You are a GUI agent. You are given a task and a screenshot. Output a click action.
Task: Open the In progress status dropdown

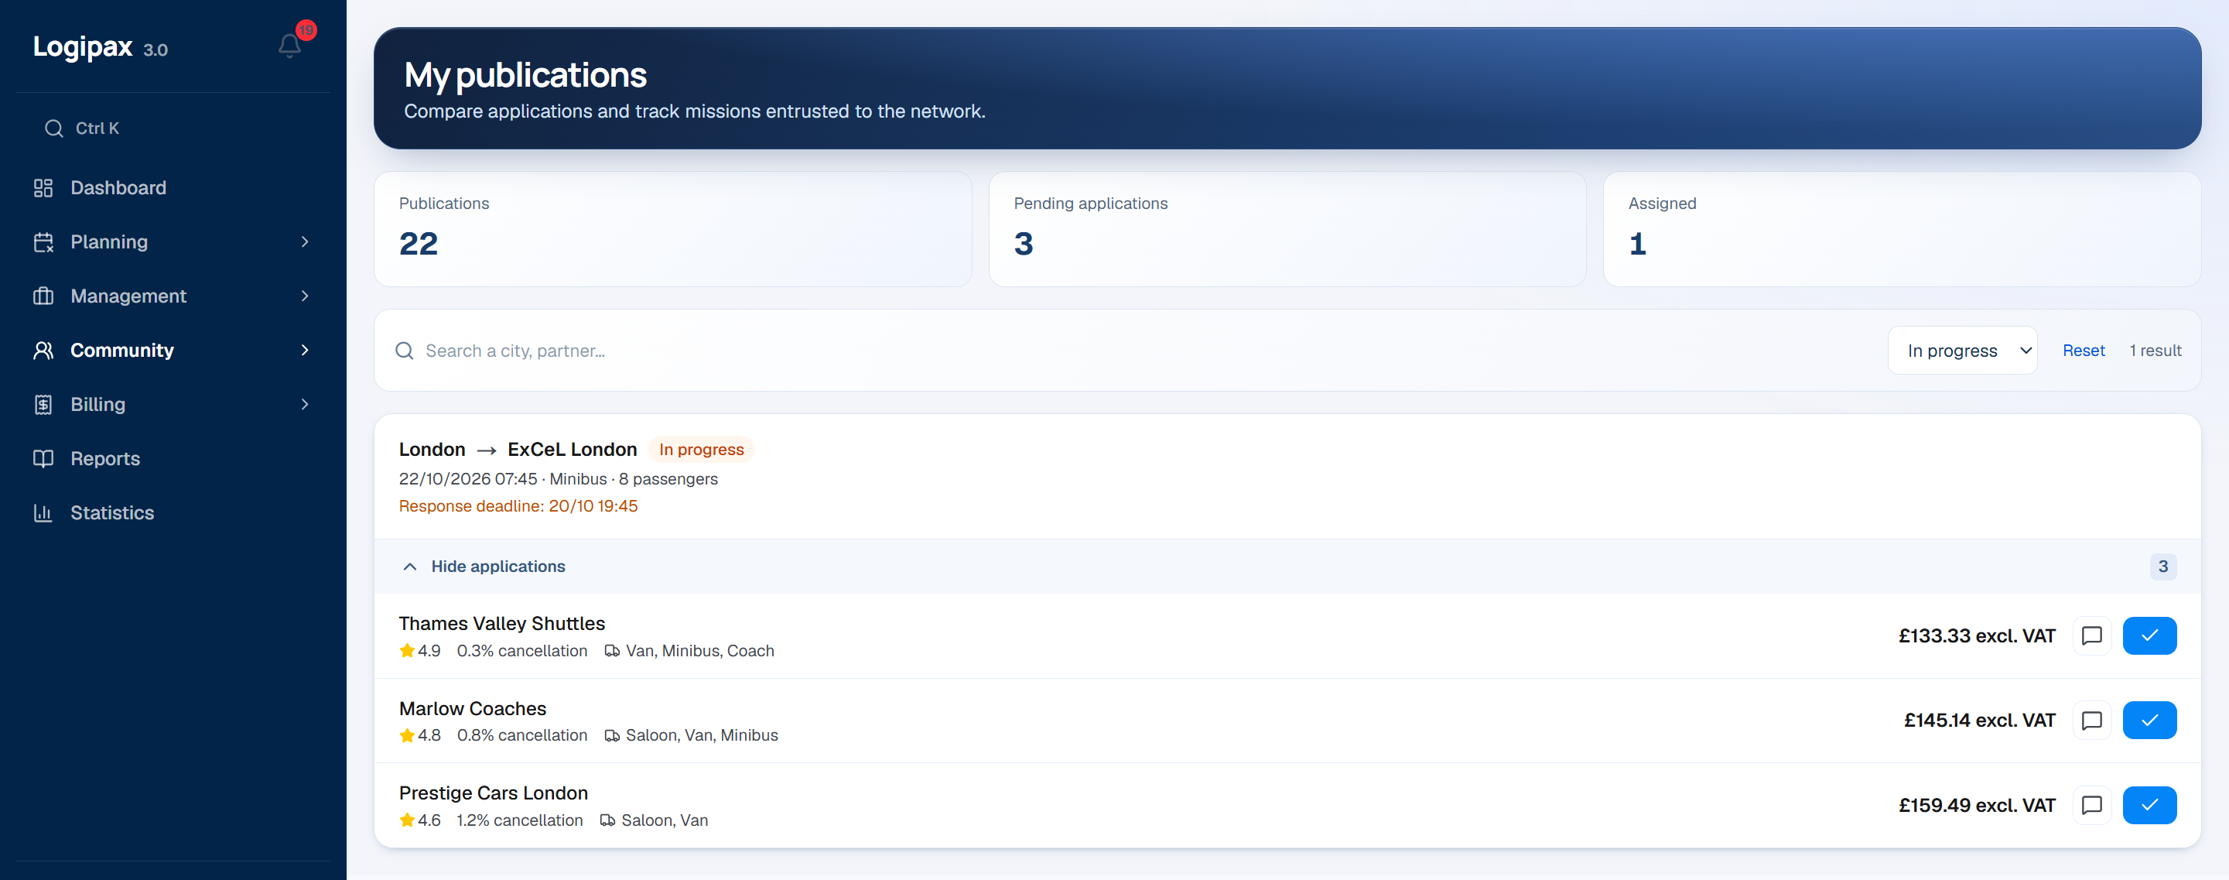(1961, 351)
